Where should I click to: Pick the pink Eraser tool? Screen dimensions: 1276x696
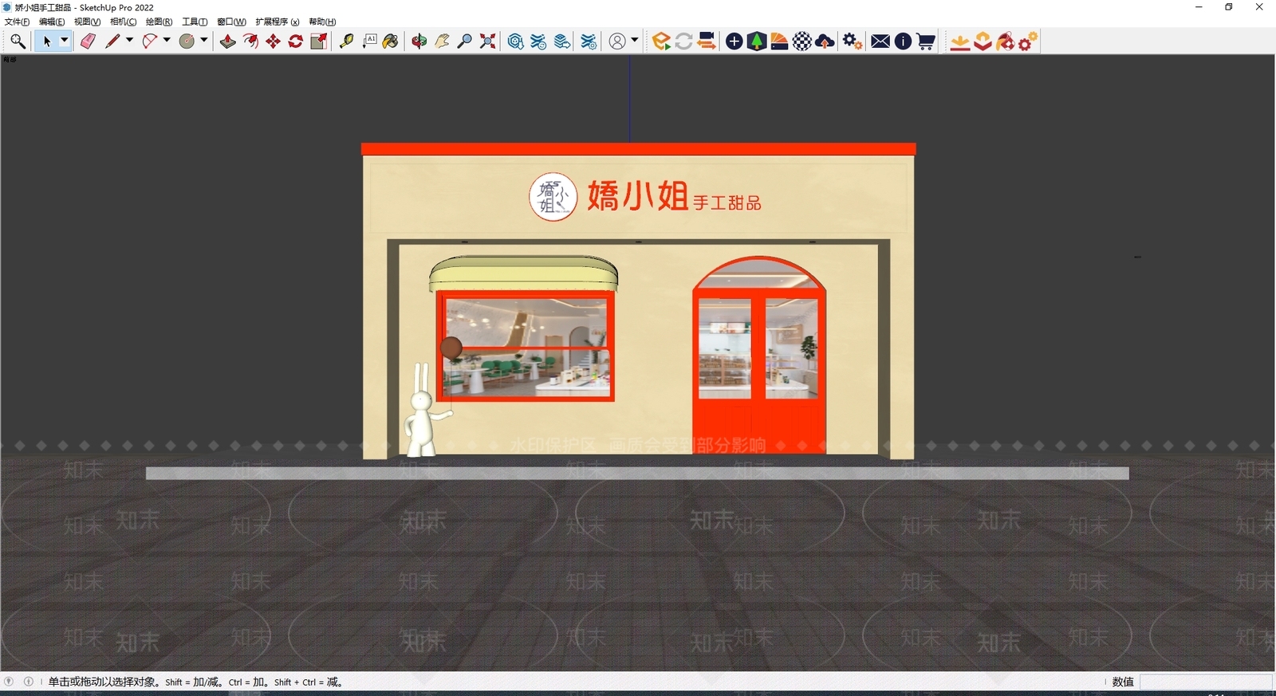(x=88, y=41)
